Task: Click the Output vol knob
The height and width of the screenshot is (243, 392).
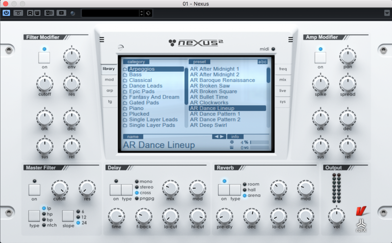Action: (x=336, y=216)
